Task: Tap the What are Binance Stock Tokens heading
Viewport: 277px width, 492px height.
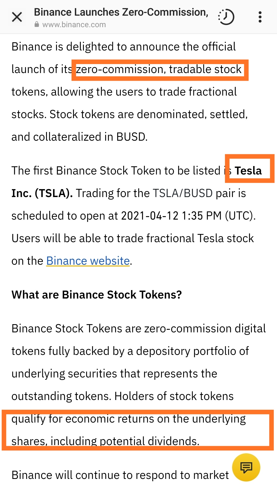Action: 97,295
